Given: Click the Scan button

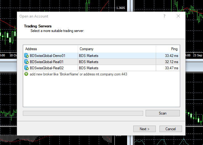Looking at the screenshot, I should 163,113.
